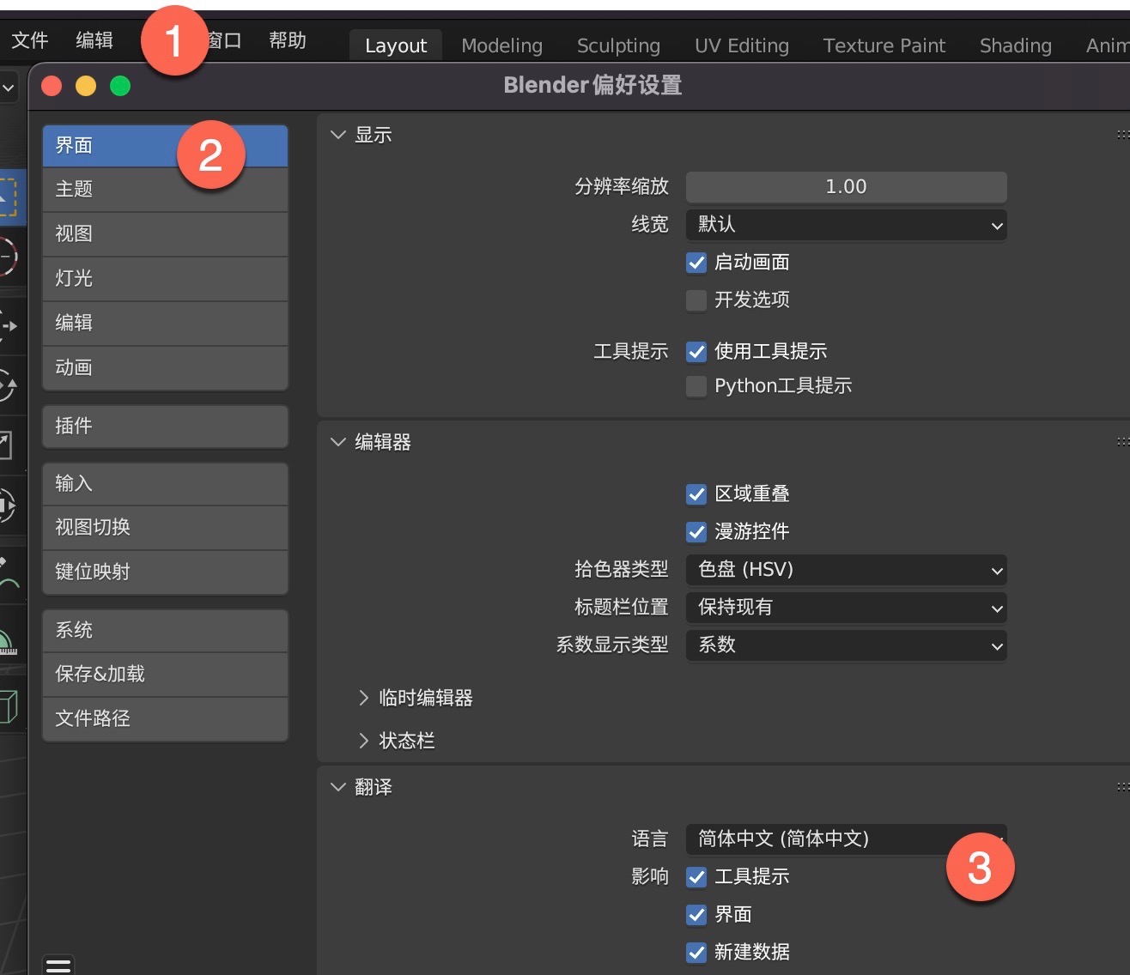Open the 文件 menu
The width and height of the screenshot is (1130, 975).
pos(30,40)
